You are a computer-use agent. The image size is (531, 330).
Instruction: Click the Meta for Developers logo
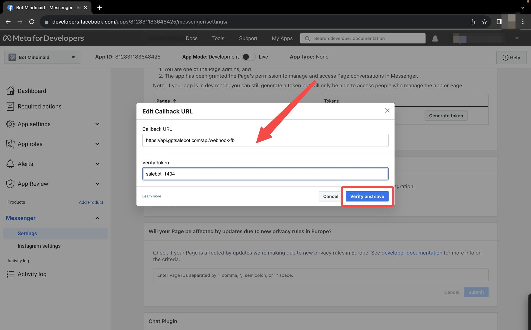[x=43, y=38]
